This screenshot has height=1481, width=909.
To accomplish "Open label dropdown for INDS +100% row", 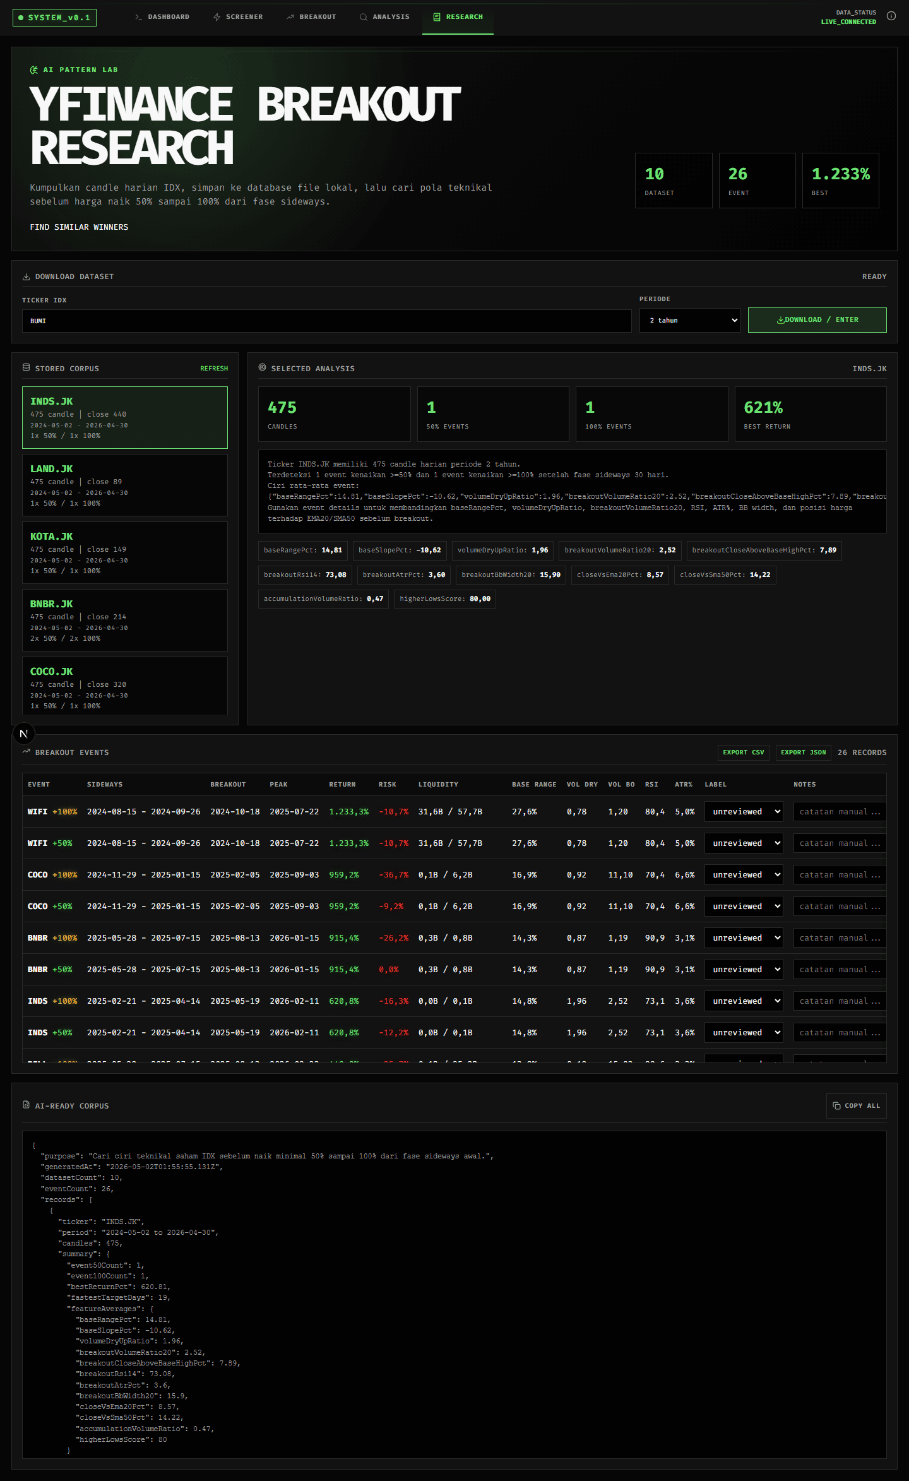I will click(x=744, y=1001).
